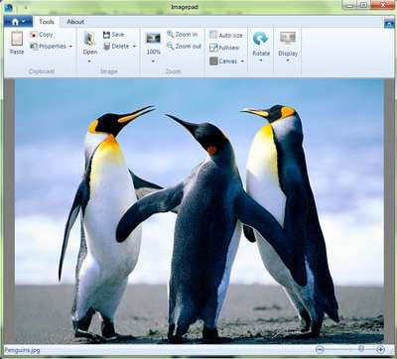Image resolution: width=397 pixels, height=359 pixels.
Task: Select the Zoom out tool
Action: tap(184, 47)
